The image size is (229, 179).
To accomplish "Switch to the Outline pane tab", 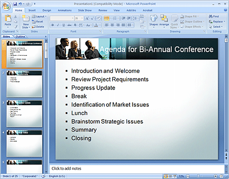I will pos(20,37).
